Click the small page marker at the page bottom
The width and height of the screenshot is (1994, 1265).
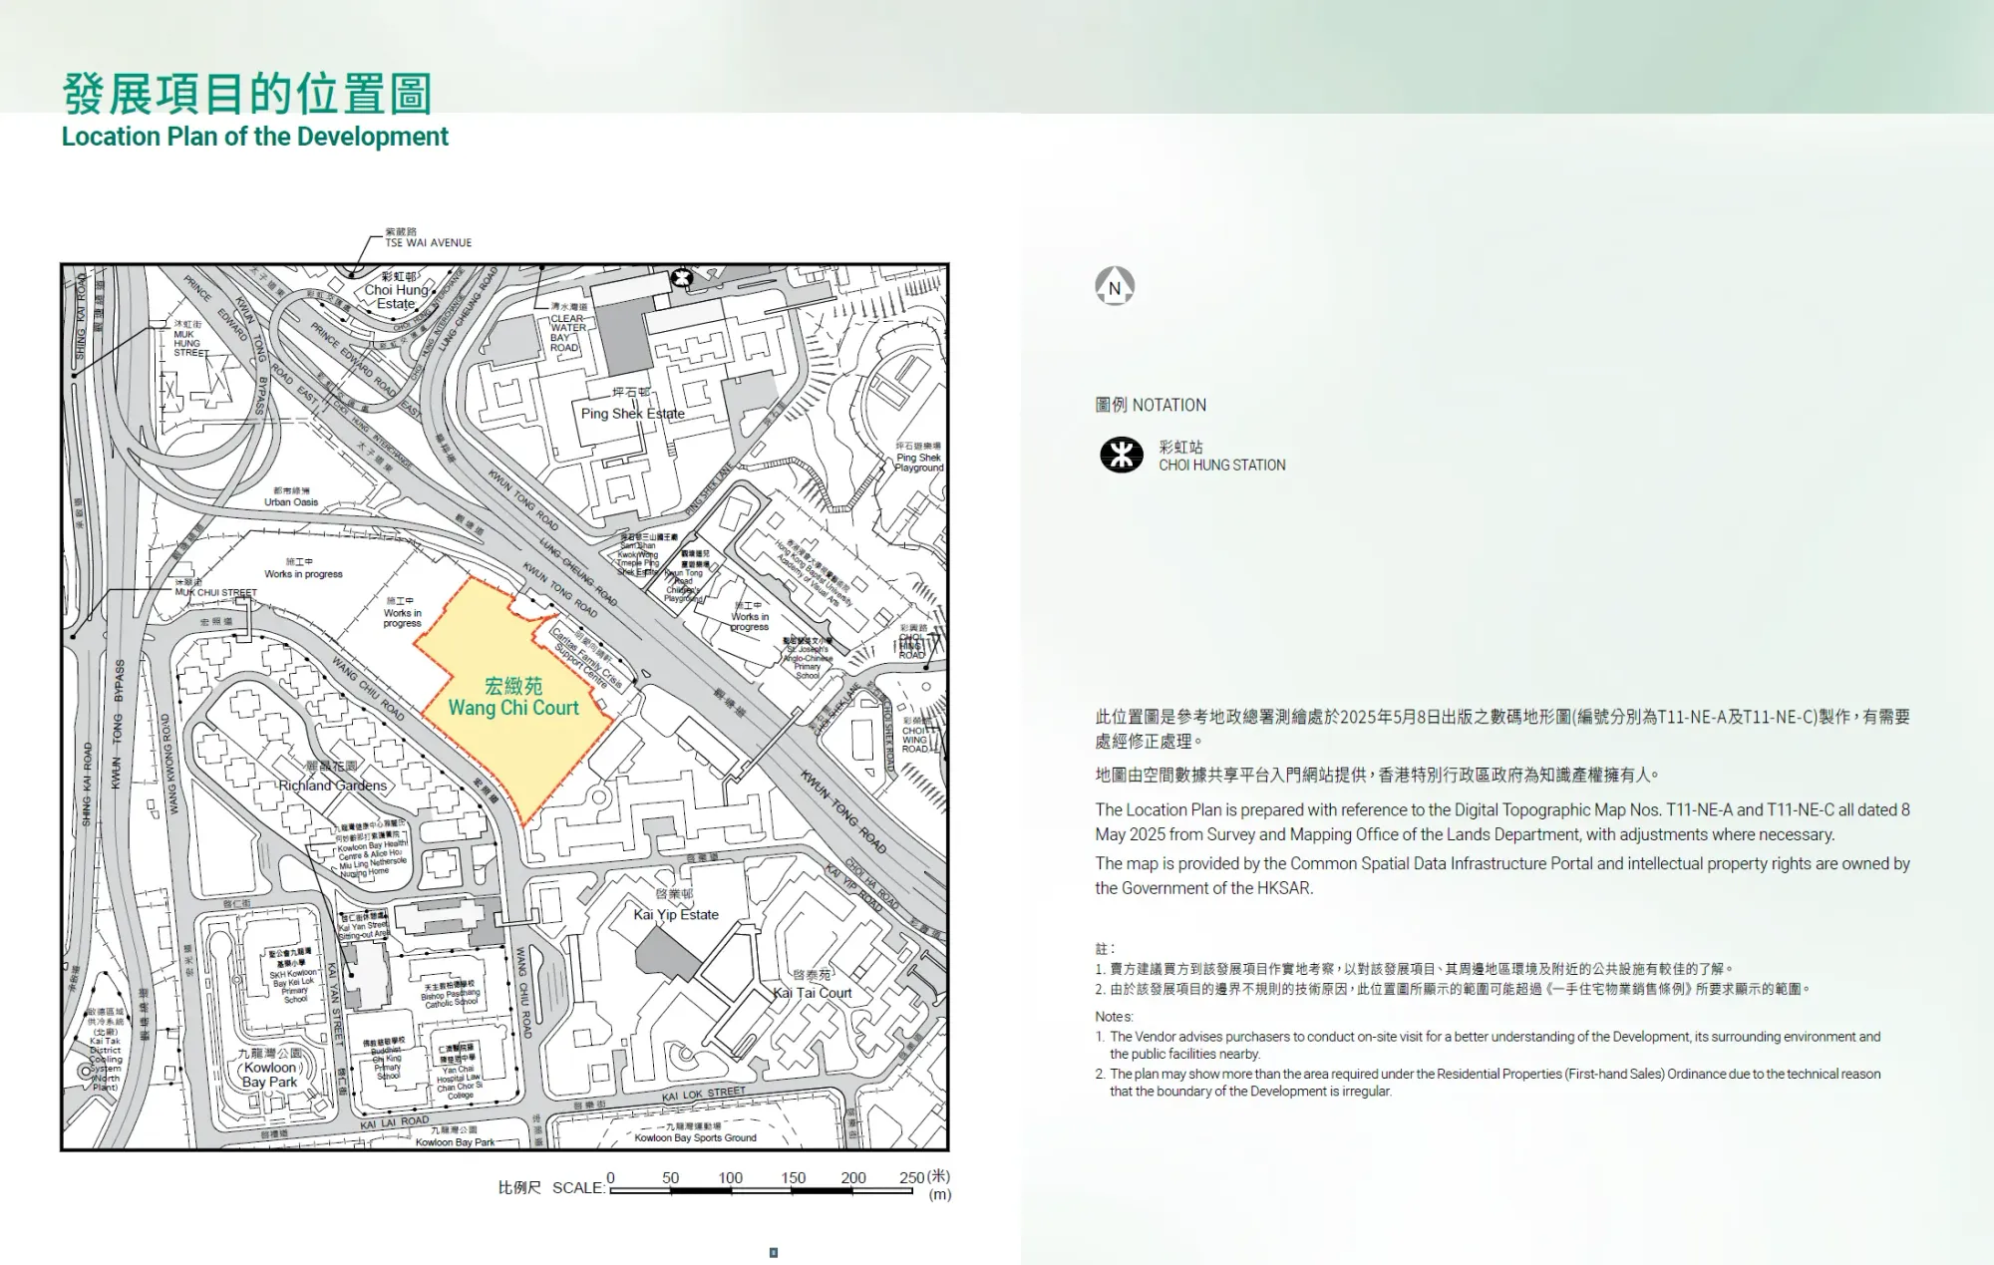[x=774, y=1253]
